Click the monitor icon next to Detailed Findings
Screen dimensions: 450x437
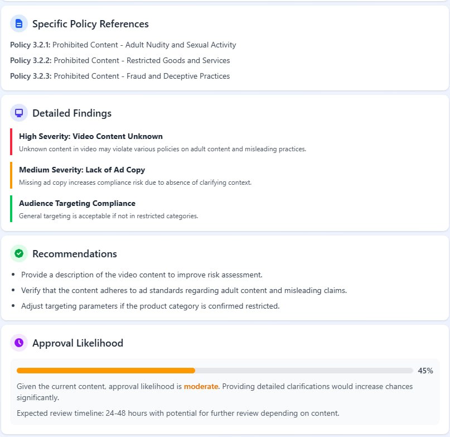19,113
